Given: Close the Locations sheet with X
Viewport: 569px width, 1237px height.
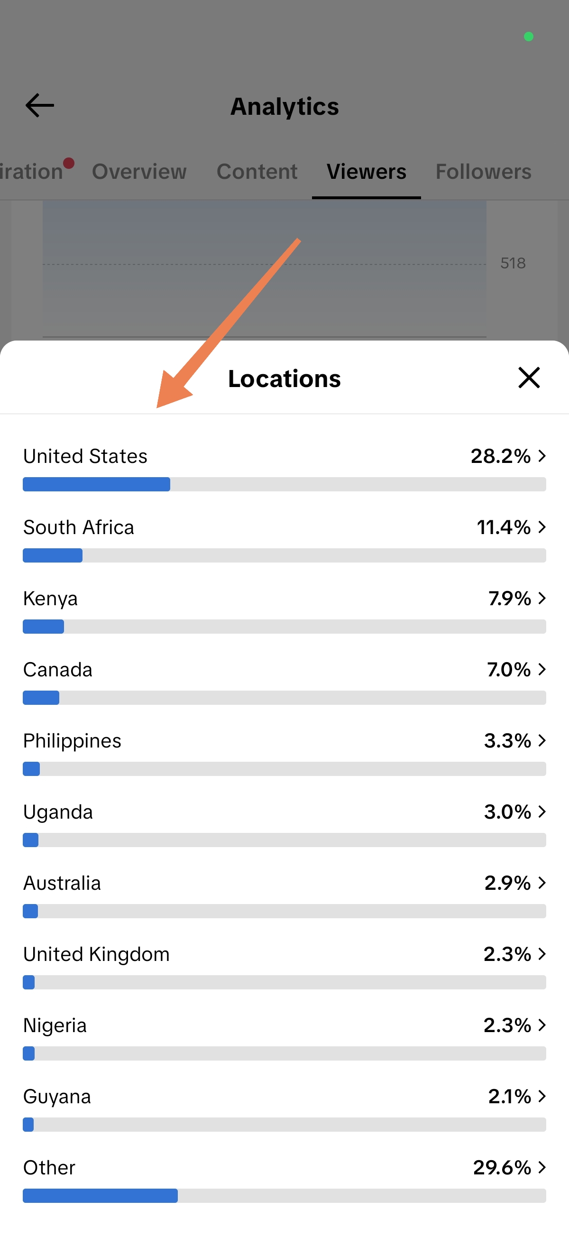Looking at the screenshot, I should coord(529,378).
